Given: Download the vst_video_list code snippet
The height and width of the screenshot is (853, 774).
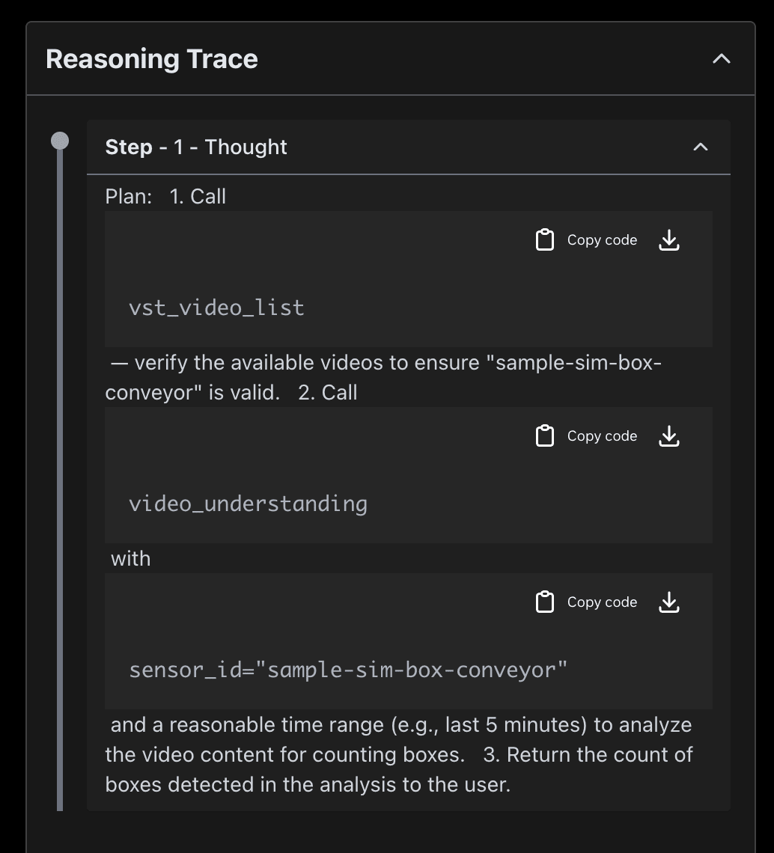Looking at the screenshot, I should pyautogui.click(x=669, y=240).
